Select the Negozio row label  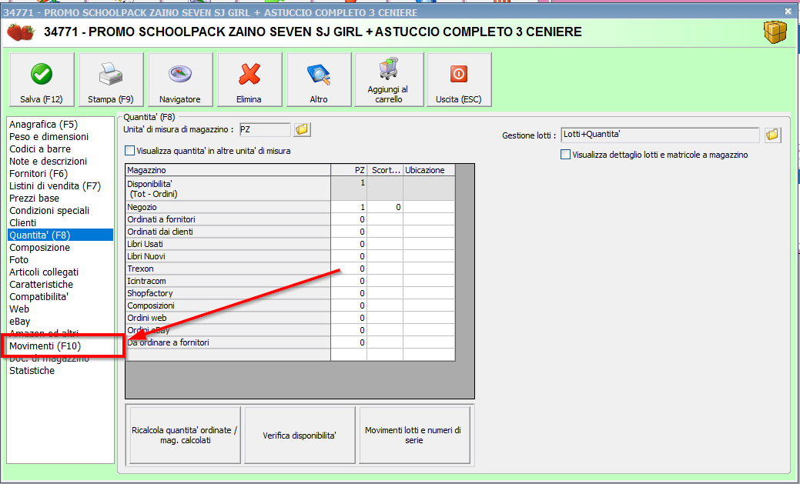pyautogui.click(x=228, y=207)
